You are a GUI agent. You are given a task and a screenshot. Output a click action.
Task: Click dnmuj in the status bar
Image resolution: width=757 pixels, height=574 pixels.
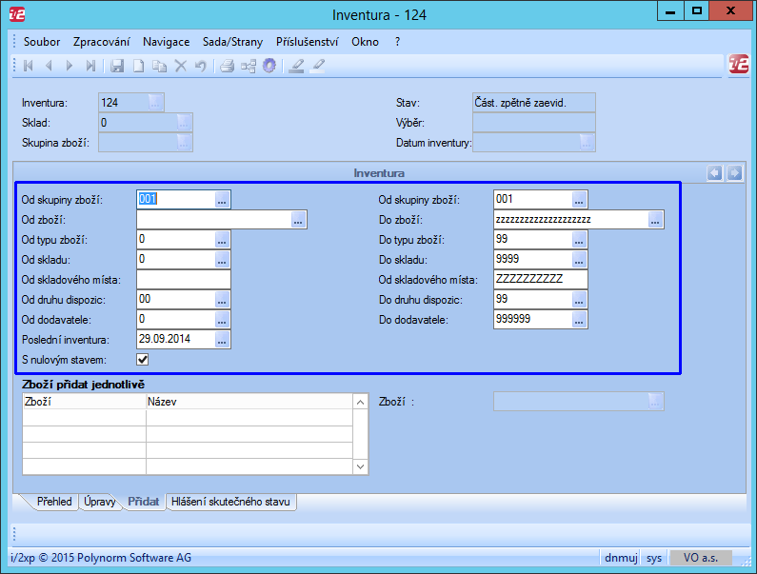tap(621, 558)
